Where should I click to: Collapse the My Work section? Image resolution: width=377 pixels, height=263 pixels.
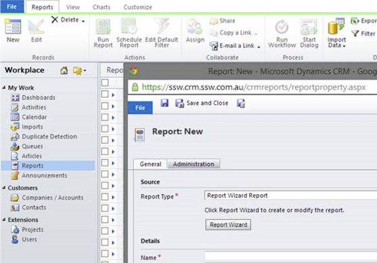click(x=4, y=88)
